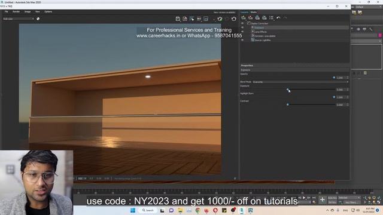
Task: Show hidden system tray icons with the chevron
Action: point(327,210)
